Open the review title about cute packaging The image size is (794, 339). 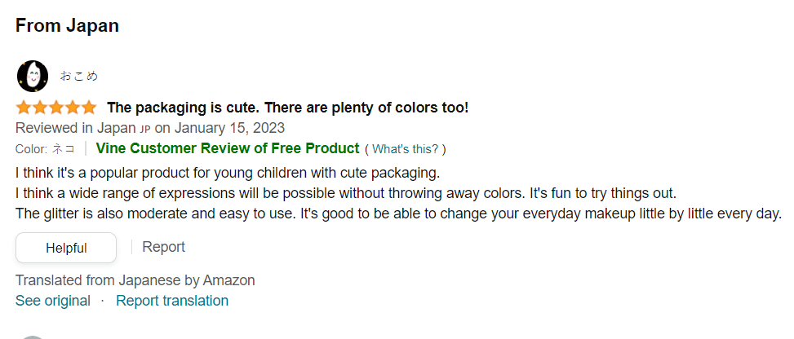pos(287,108)
